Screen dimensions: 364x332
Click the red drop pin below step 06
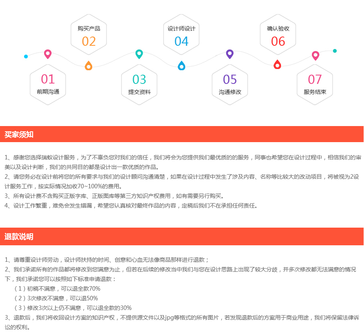[277, 64]
